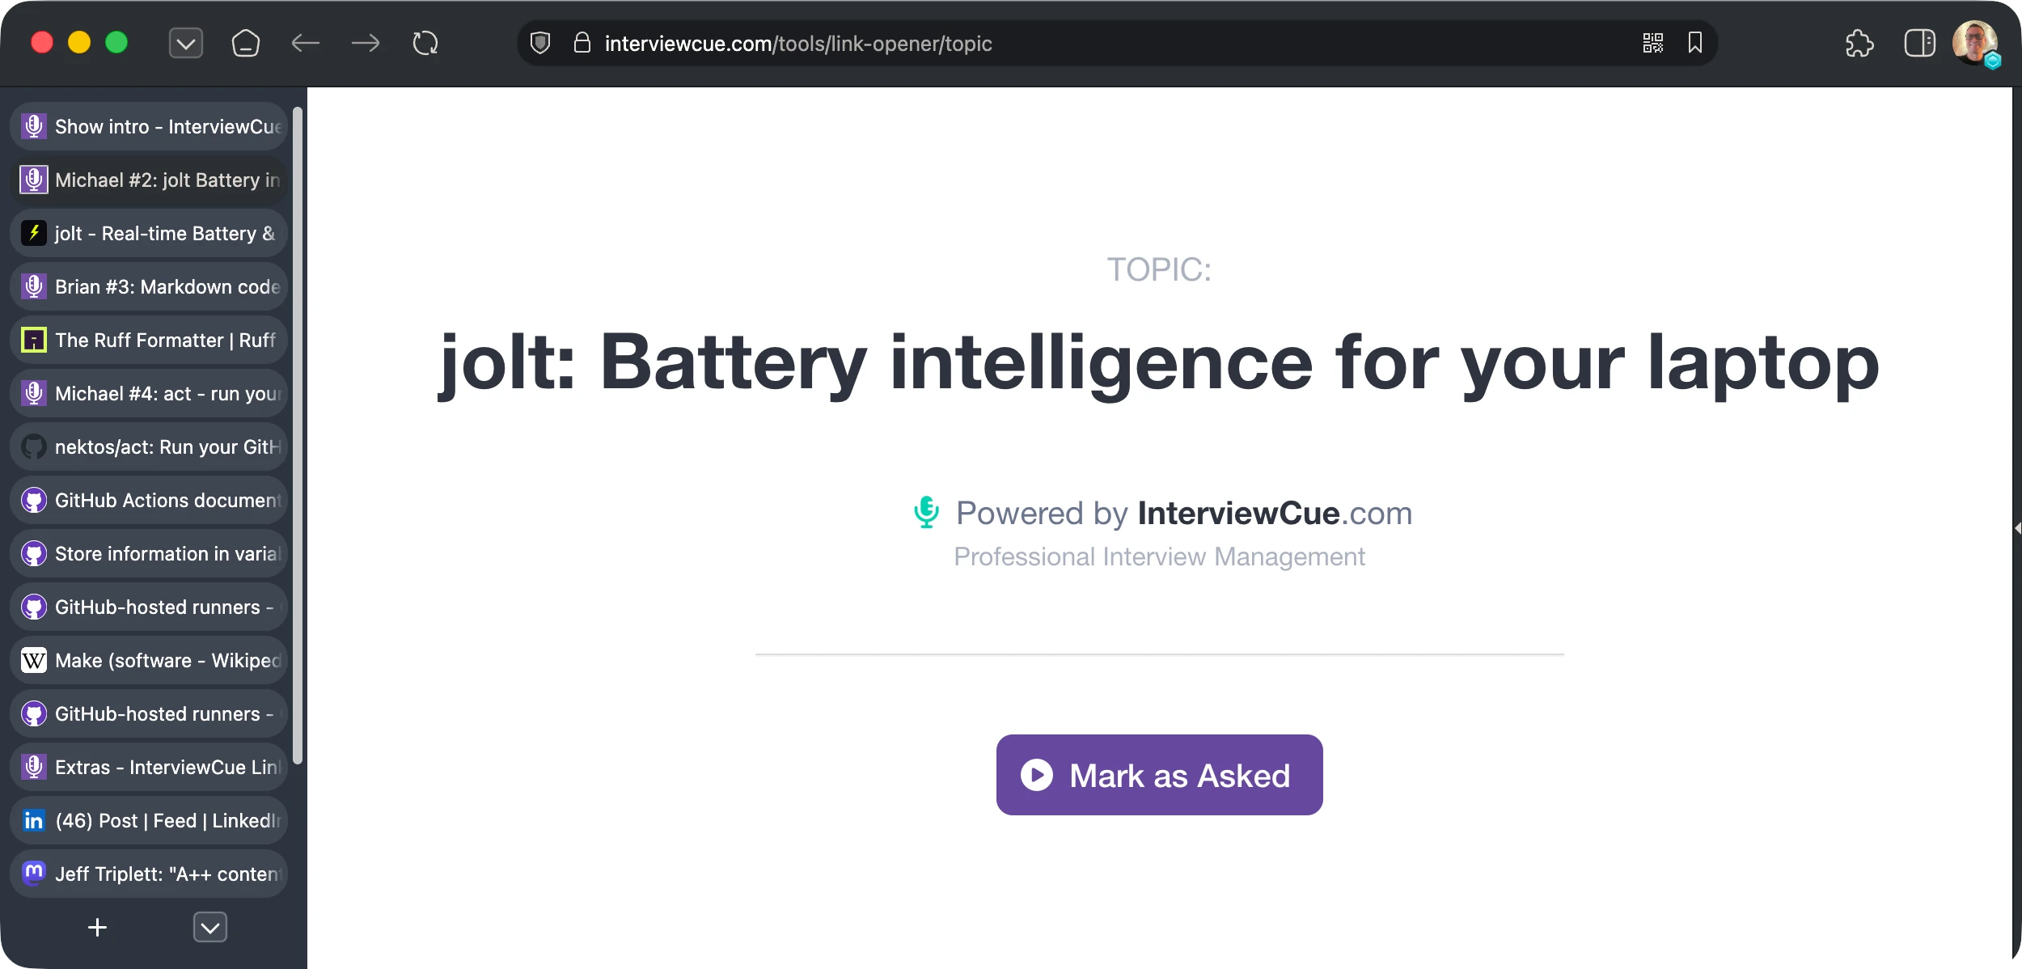Click the user profile avatar
This screenshot has height=969, width=2022.
(x=1974, y=44)
